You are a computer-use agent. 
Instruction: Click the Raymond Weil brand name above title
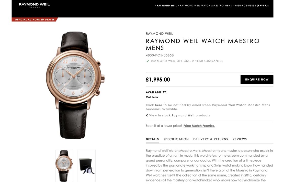[x=159, y=34]
